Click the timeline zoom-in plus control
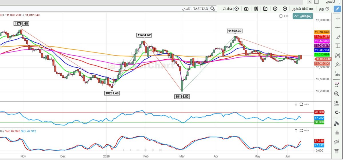Image resolution: width=343 pixels, height=160 pixels. click(146, 150)
